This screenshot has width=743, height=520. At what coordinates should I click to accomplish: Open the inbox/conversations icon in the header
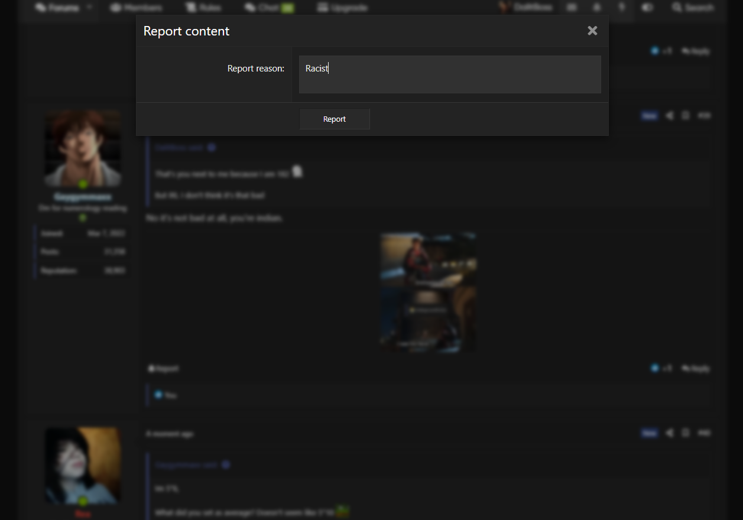(x=572, y=7)
